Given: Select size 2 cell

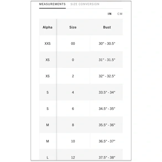Looking at the screenshot, I should point(73,76).
